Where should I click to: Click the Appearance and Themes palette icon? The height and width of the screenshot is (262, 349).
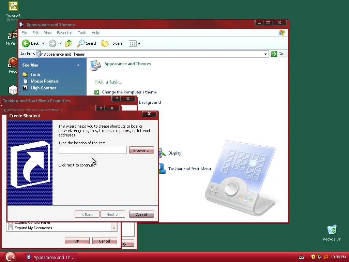[x=96, y=65]
